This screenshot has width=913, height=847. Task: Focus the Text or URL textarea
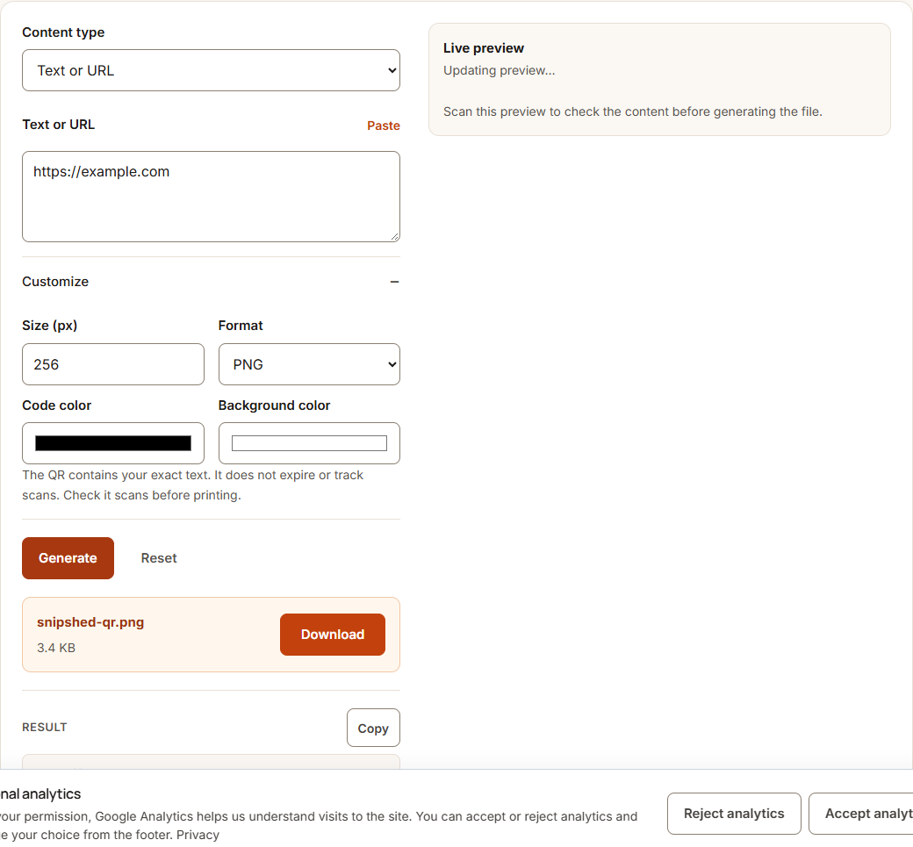(211, 197)
